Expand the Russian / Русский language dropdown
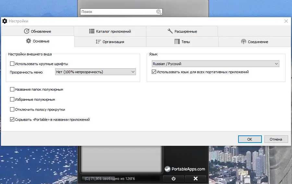 215,64
